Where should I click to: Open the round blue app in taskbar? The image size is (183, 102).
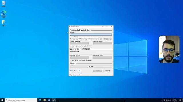click(x=49, y=100)
